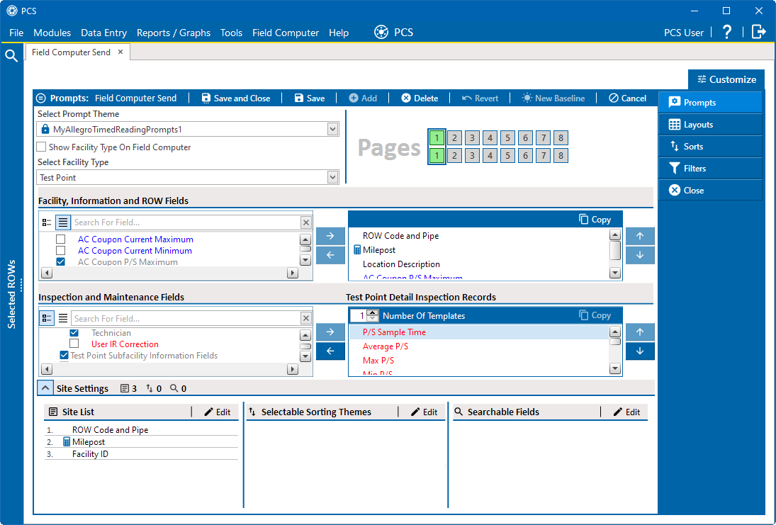Open the Select Facility Type dropdown
The width and height of the screenshot is (776, 525).
332,177
